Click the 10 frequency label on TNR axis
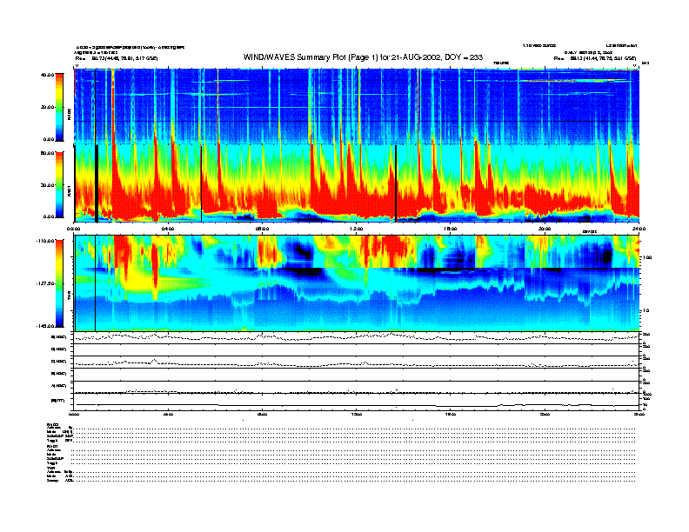 [x=646, y=310]
